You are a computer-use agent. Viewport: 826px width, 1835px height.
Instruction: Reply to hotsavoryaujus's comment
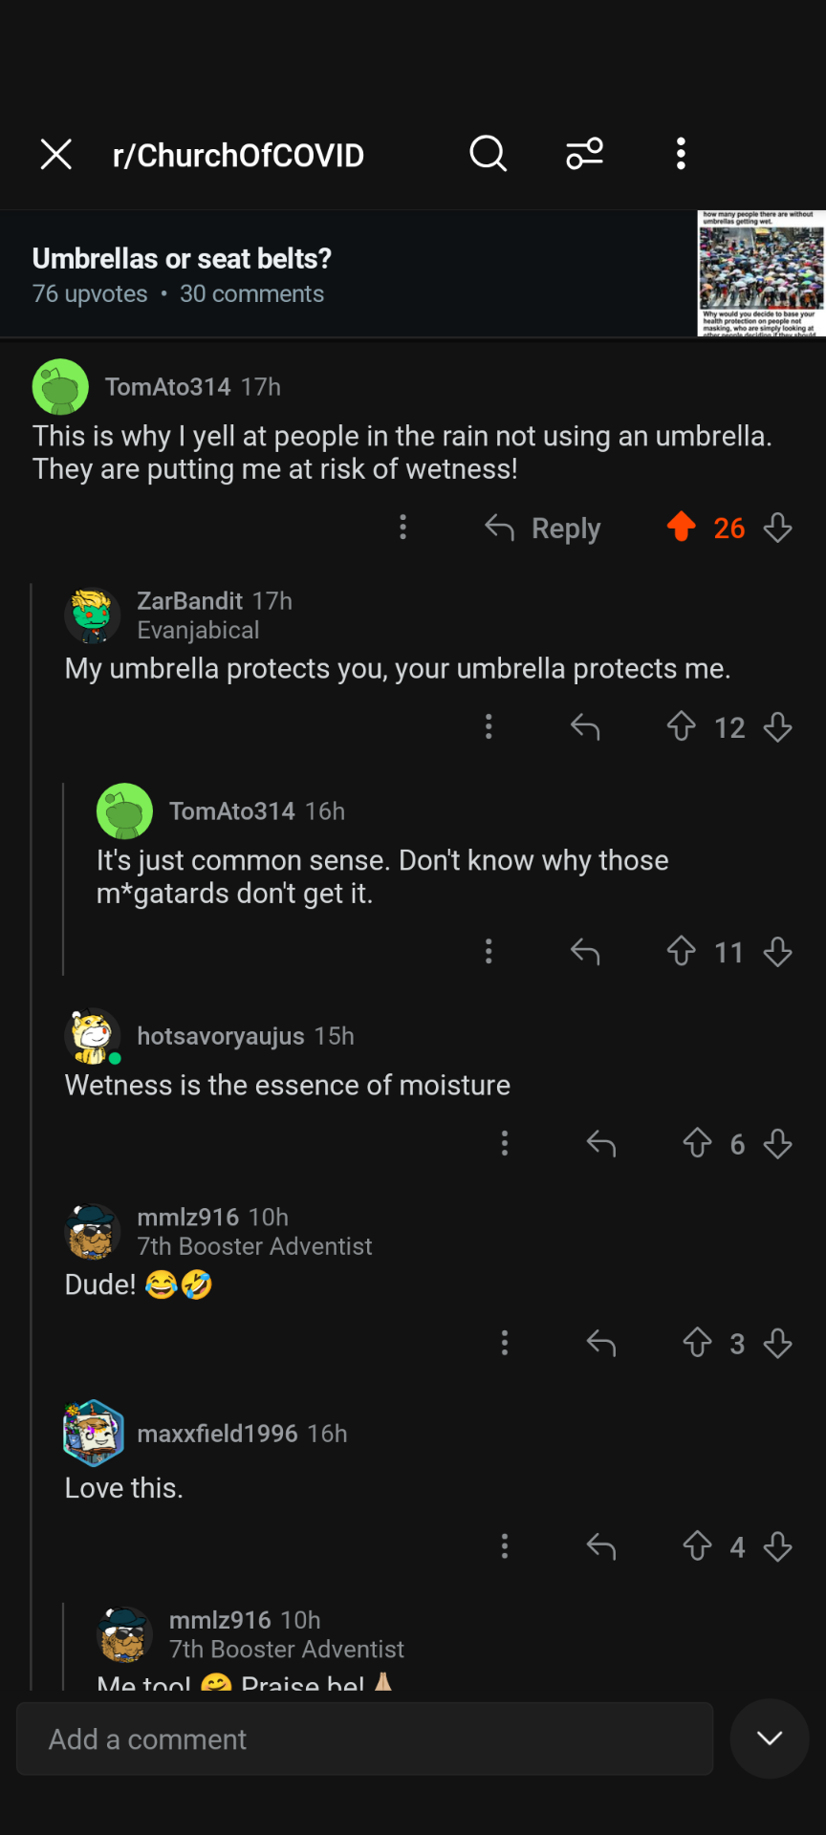tap(601, 1144)
